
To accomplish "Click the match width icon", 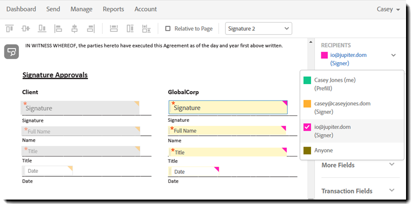I will tap(114, 29).
